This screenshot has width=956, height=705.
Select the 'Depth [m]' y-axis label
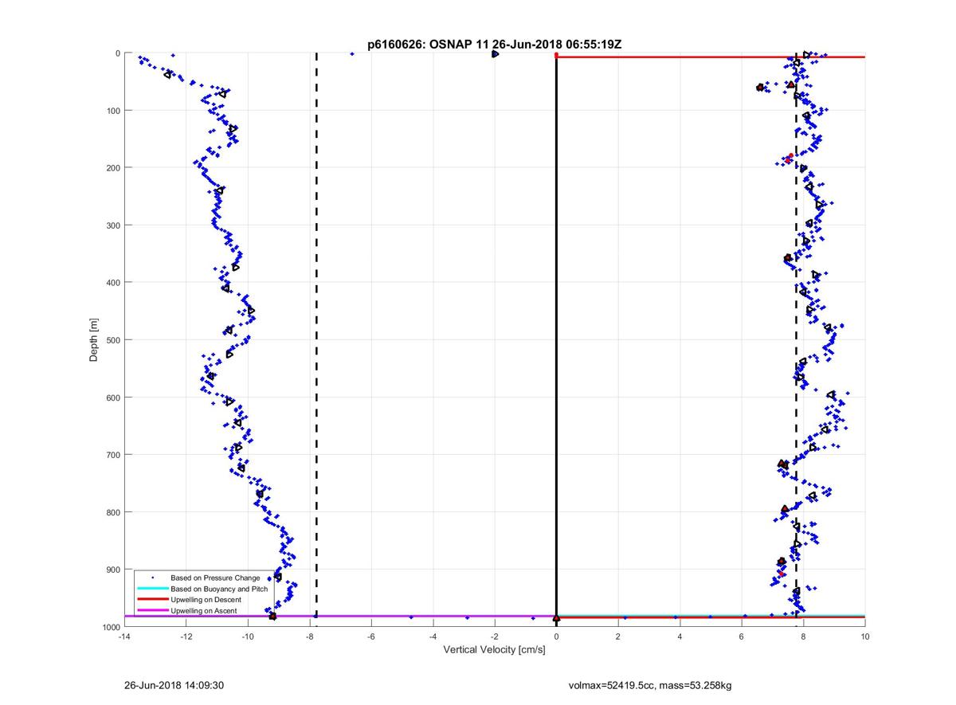tap(94, 340)
